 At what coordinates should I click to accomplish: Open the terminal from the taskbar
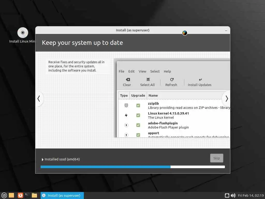tap(27, 195)
